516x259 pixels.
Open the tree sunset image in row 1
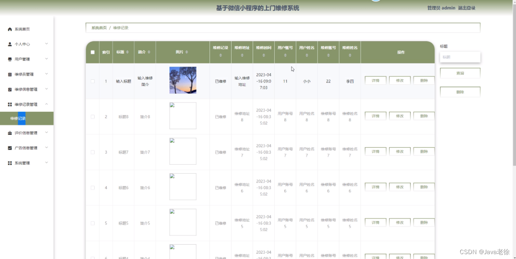(x=183, y=80)
